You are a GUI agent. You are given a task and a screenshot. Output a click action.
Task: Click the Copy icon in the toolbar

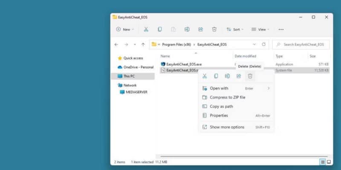tap(159, 29)
